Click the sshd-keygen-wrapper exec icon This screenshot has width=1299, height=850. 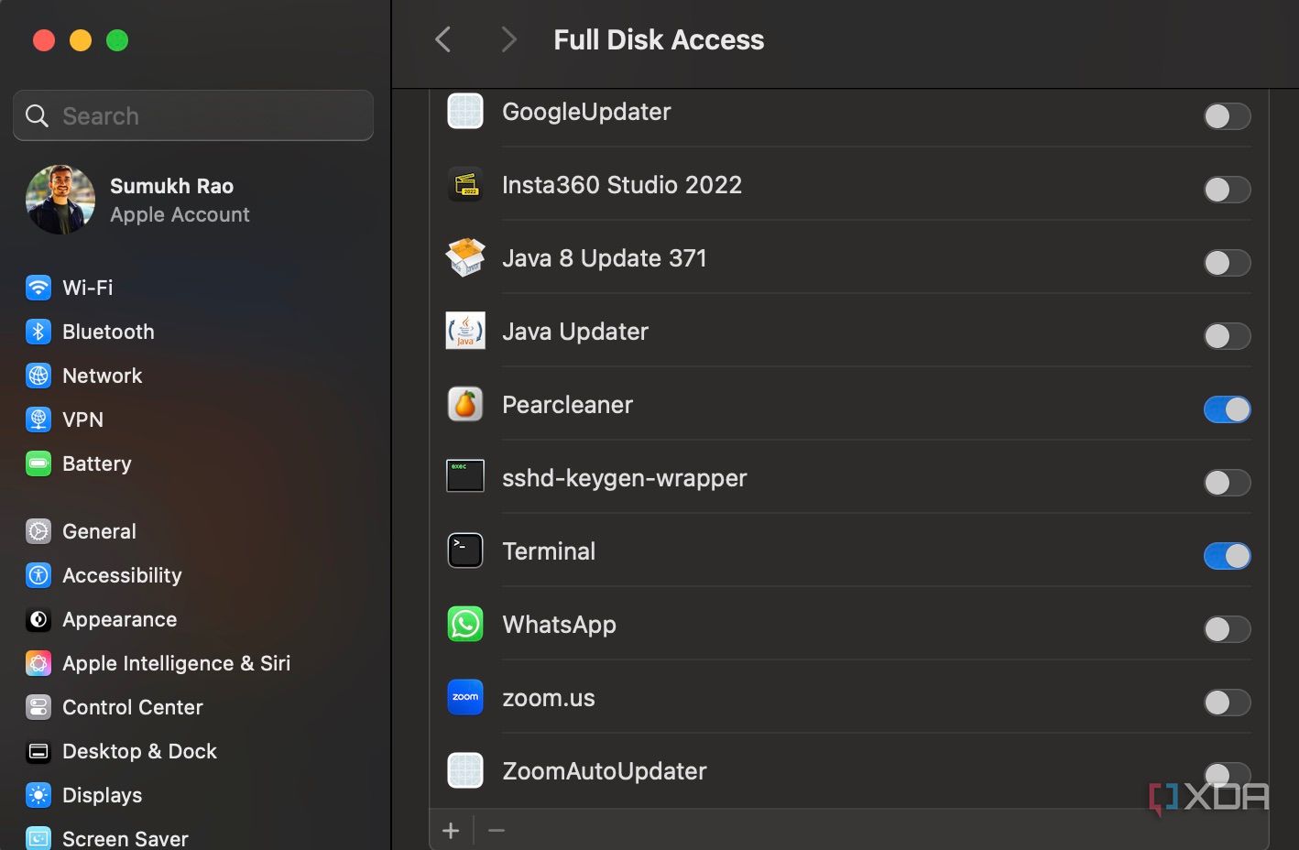[465, 476]
